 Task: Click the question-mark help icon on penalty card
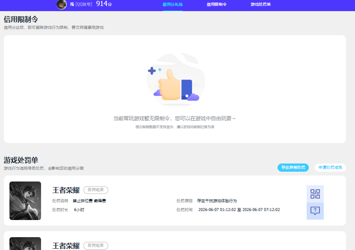click(315, 211)
